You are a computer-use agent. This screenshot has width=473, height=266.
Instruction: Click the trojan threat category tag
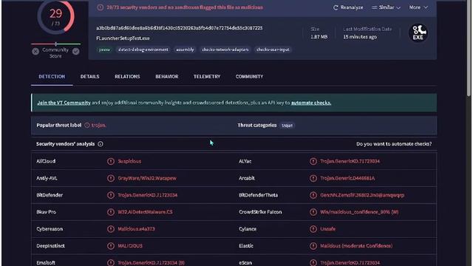point(287,125)
